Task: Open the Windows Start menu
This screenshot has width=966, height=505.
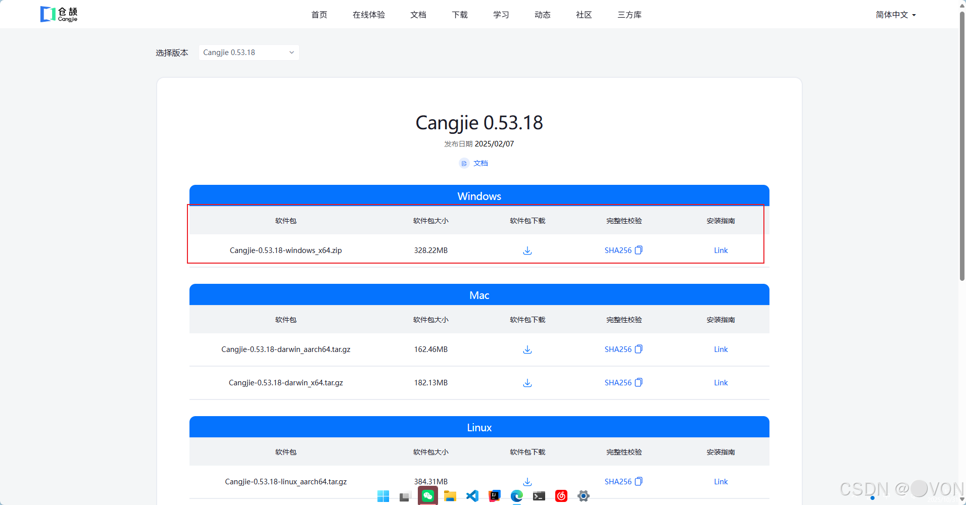Action: tap(383, 496)
